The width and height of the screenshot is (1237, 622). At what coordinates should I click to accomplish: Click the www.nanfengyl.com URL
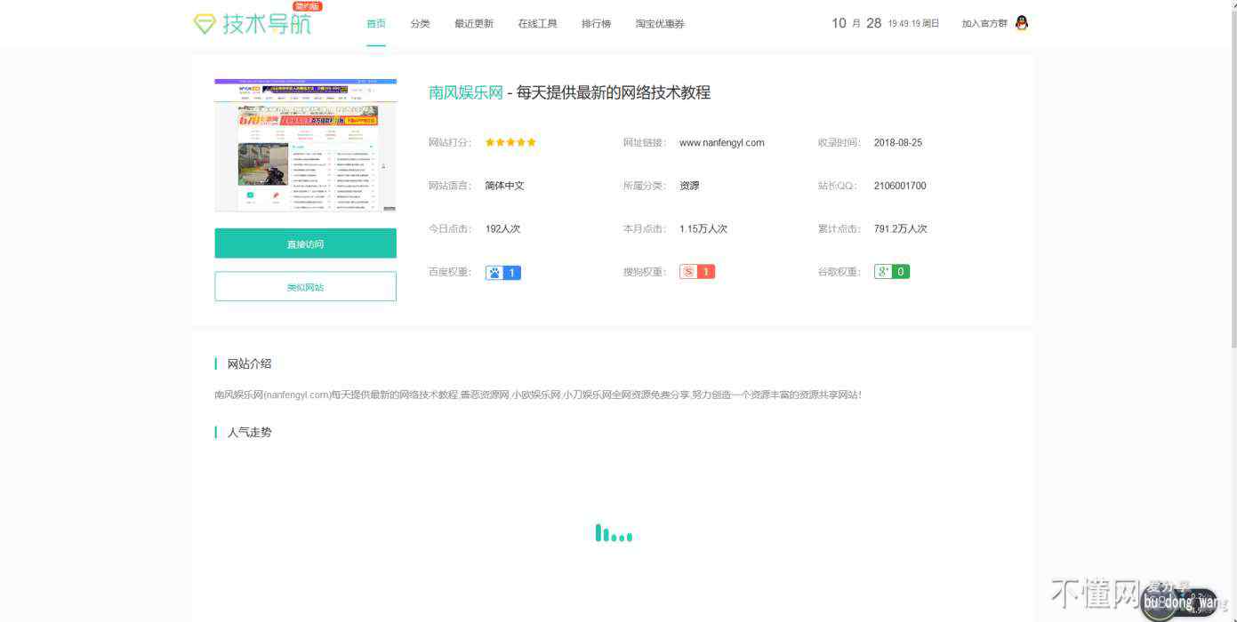721,143
